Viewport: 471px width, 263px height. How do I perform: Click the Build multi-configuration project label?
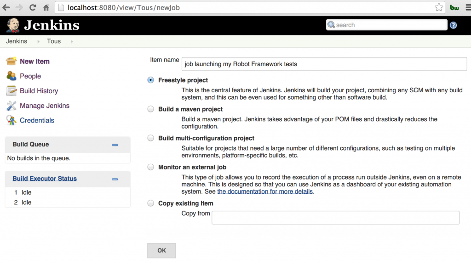tap(206, 138)
